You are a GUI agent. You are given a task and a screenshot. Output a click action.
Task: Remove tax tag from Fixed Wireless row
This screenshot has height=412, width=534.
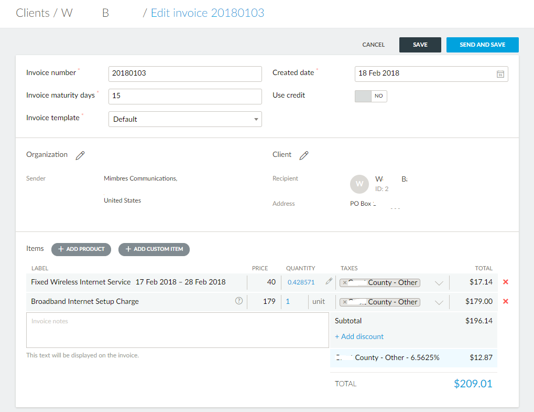(x=345, y=283)
